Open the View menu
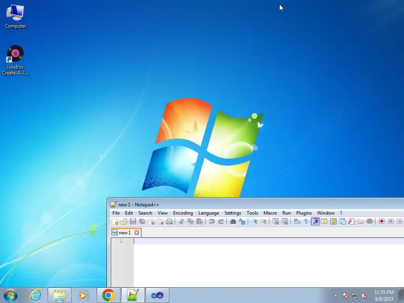 click(x=163, y=213)
